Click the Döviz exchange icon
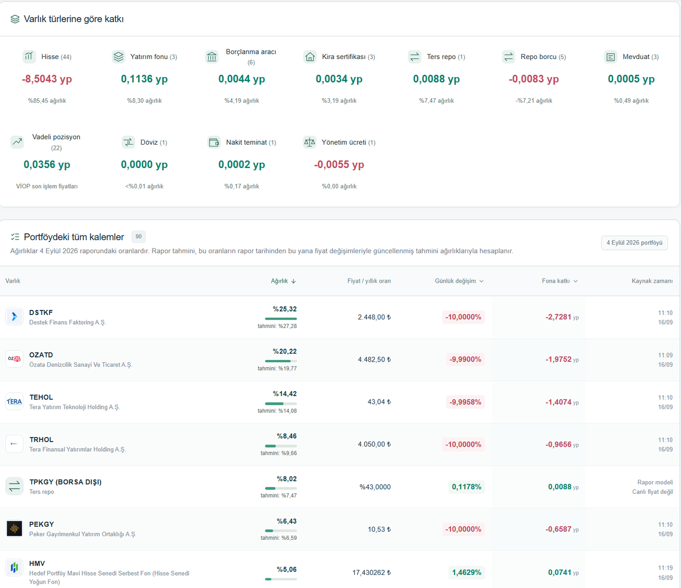Image resolution: width=681 pixels, height=588 pixels. click(x=128, y=142)
